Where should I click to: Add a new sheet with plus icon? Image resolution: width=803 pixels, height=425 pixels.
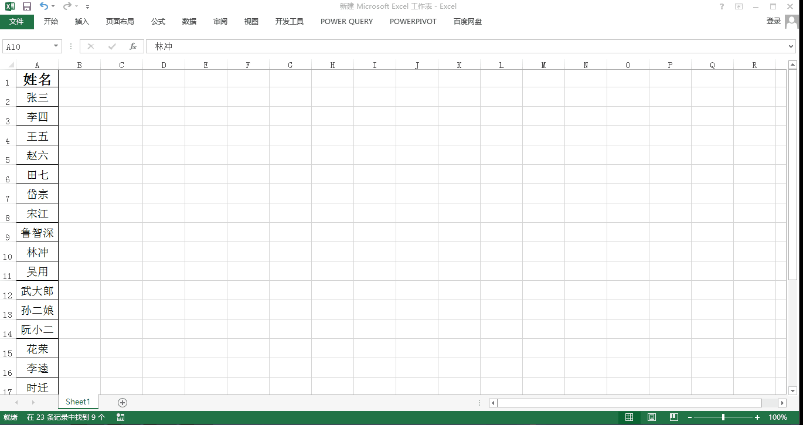pyautogui.click(x=122, y=402)
